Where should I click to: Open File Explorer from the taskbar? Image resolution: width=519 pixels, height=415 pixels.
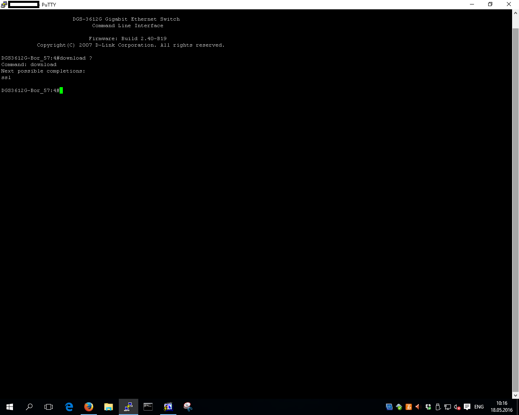pyautogui.click(x=108, y=407)
